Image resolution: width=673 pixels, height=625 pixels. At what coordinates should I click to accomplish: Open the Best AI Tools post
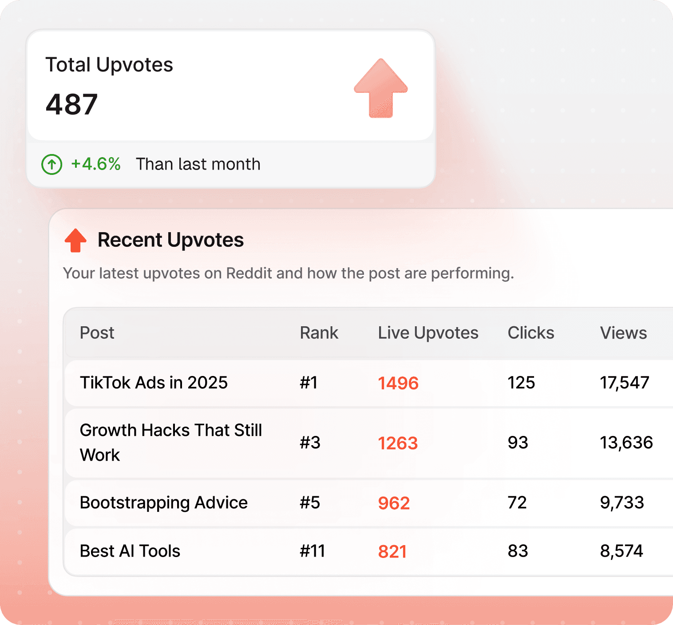pos(129,550)
